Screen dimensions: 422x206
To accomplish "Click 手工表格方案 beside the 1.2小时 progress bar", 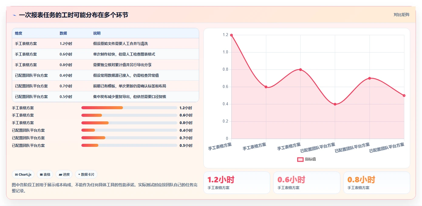I will tap(23, 108).
